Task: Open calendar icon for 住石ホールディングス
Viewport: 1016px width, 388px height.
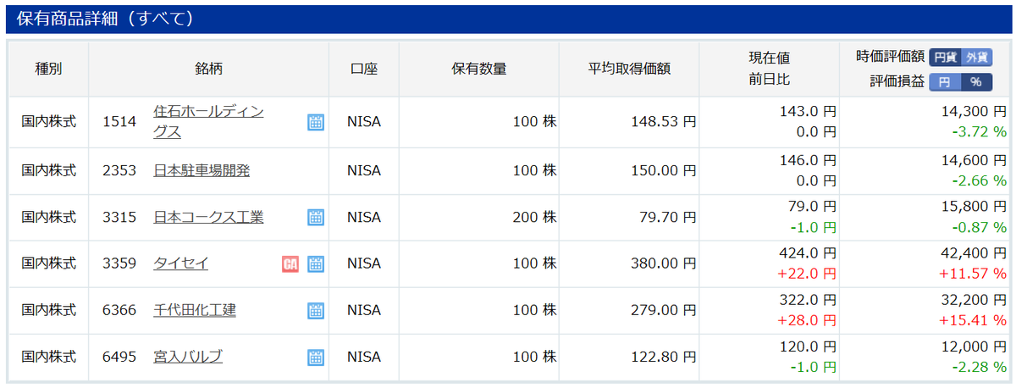Action: 315,122
